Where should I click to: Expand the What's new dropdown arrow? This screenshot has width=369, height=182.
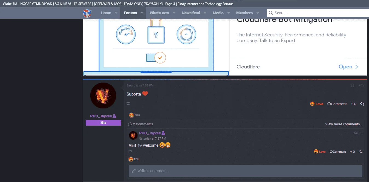(174, 13)
